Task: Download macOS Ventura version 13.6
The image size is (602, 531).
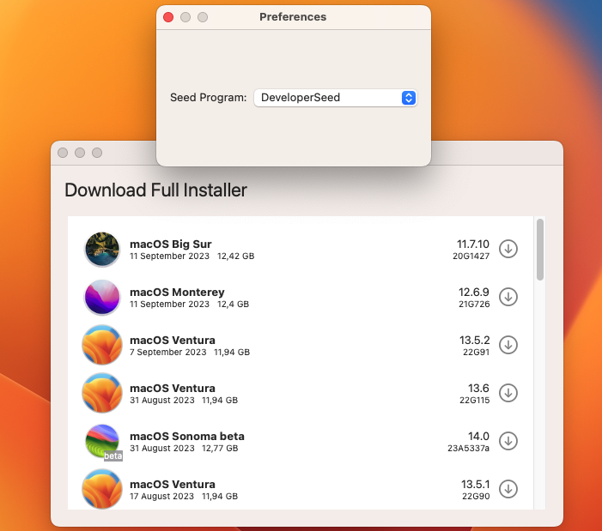Action: click(508, 393)
